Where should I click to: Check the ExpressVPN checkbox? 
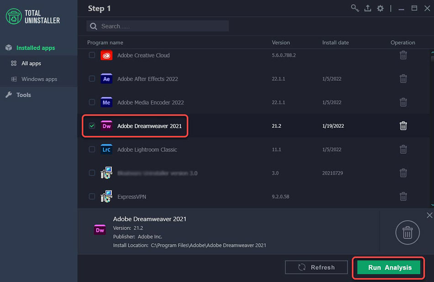coord(92,197)
